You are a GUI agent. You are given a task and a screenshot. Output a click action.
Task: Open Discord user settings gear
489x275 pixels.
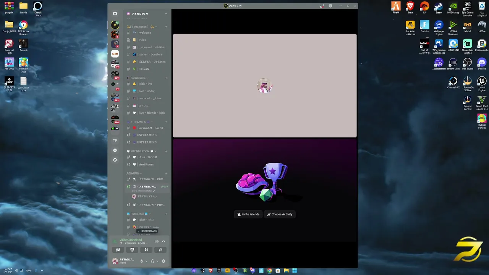click(x=164, y=261)
